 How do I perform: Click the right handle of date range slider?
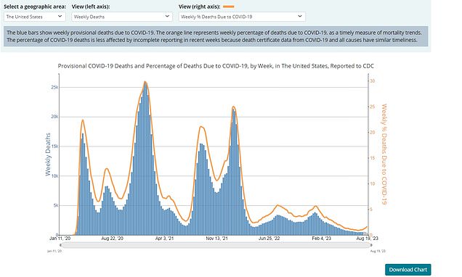pyautogui.click(x=370, y=245)
